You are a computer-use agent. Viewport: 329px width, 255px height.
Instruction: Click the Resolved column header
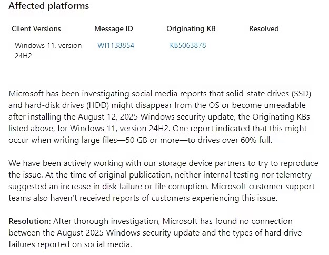pos(264,28)
